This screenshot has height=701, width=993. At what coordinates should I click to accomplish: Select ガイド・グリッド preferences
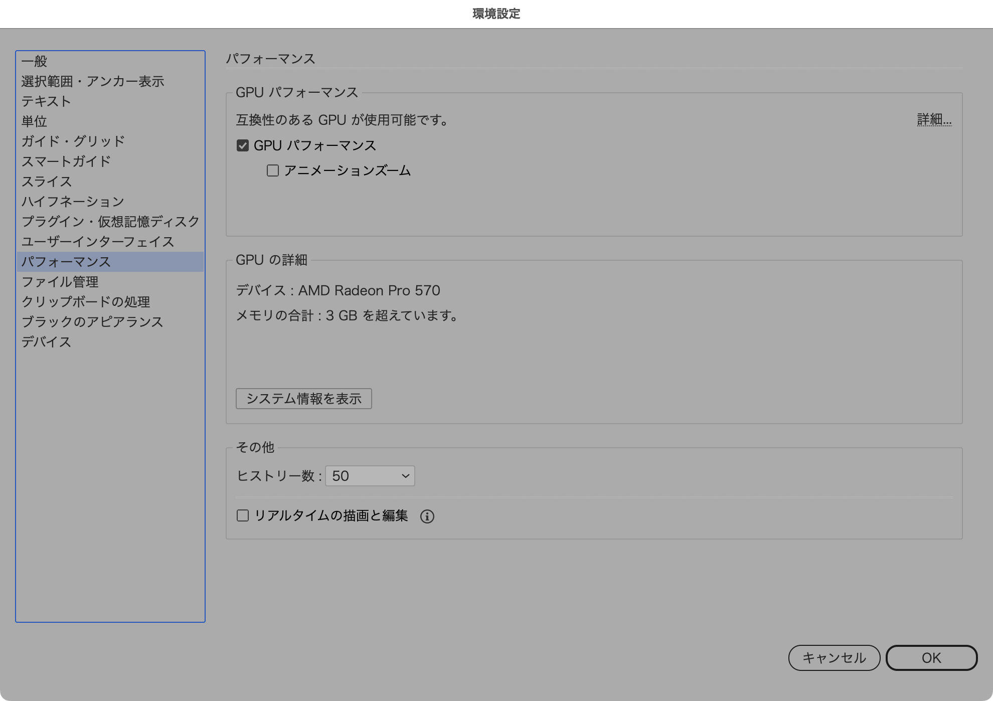tap(73, 141)
